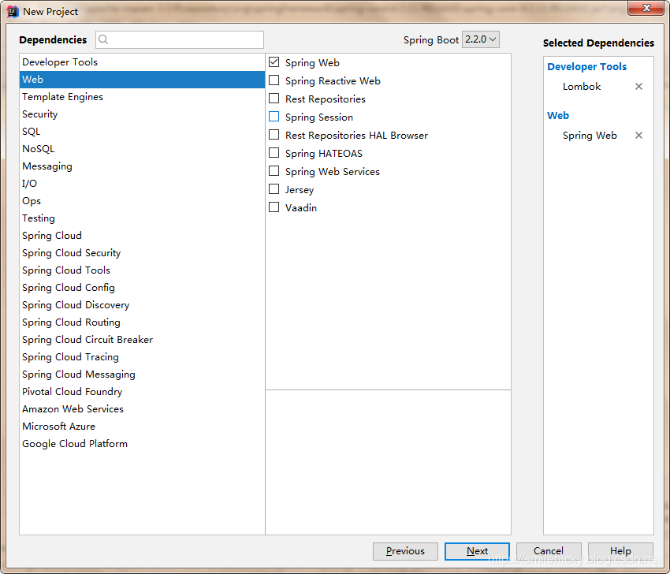Image resolution: width=670 pixels, height=574 pixels.
Task: Select Google Cloud Platform category
Action: click(142, 444)
